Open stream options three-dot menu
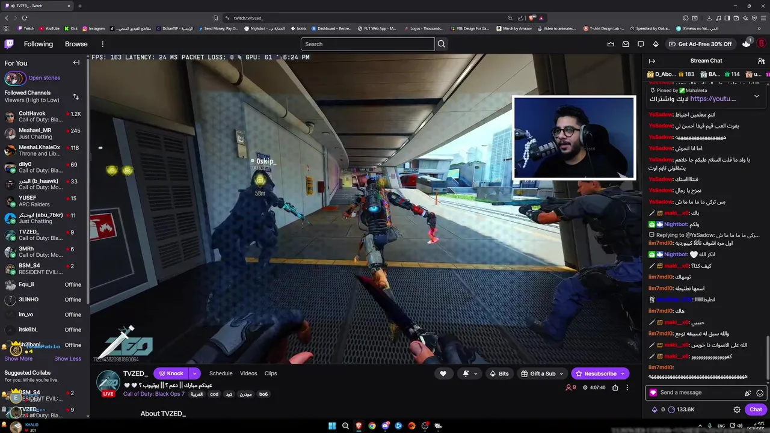The height and width of the screenshot is (433, 770). [x=627, y=388]
